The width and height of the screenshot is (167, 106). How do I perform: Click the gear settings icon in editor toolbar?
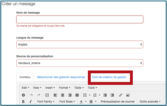pyautogui.click(x=23, y=95)
